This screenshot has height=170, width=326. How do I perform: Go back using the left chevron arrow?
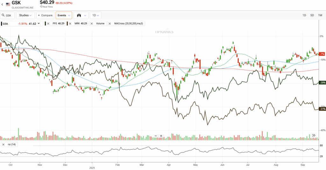(2, 4)
